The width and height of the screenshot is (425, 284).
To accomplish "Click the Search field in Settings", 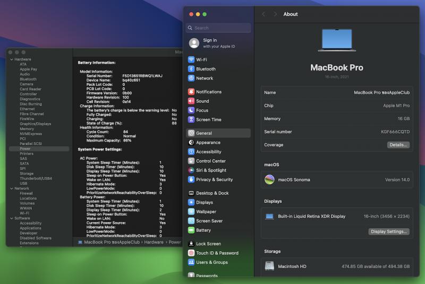I will tap(218, 28).
